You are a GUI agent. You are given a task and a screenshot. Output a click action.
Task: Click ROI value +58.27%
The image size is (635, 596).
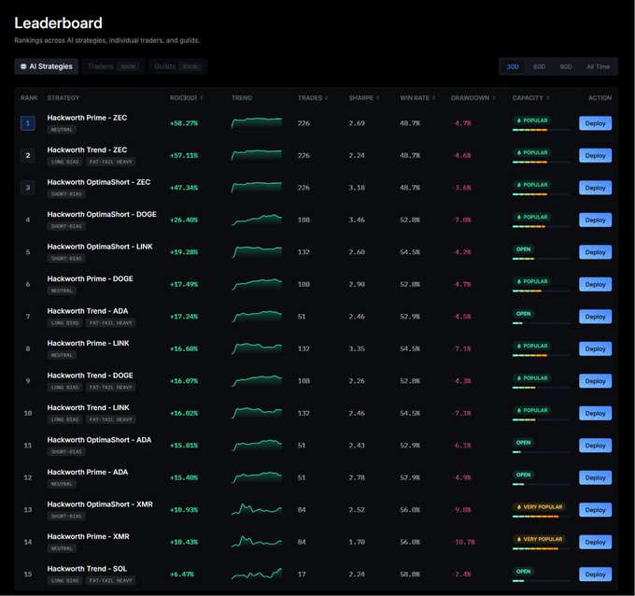(184, 123)
